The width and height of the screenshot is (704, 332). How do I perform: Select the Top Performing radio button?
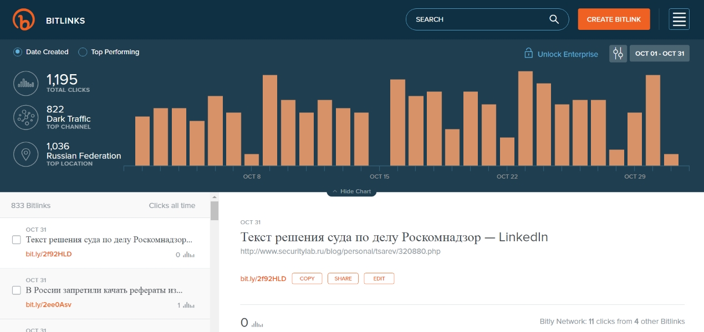tap(83, 52)
